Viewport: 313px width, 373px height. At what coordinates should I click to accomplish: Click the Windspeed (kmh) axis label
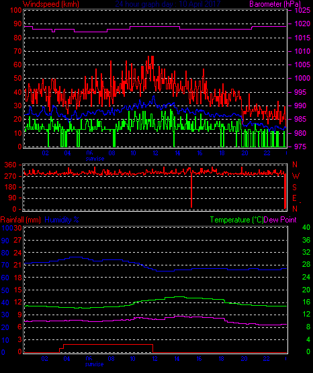click(x=51, y=4)
